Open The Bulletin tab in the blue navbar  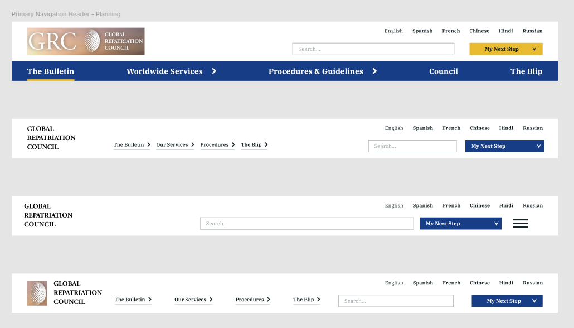pyautogui.click(x=51, y=71)
